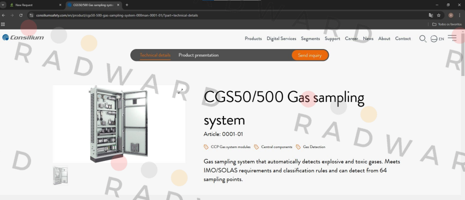Follow the Gas Detection link
This screenshot has height=200, width=465.
tap(314, 146)
